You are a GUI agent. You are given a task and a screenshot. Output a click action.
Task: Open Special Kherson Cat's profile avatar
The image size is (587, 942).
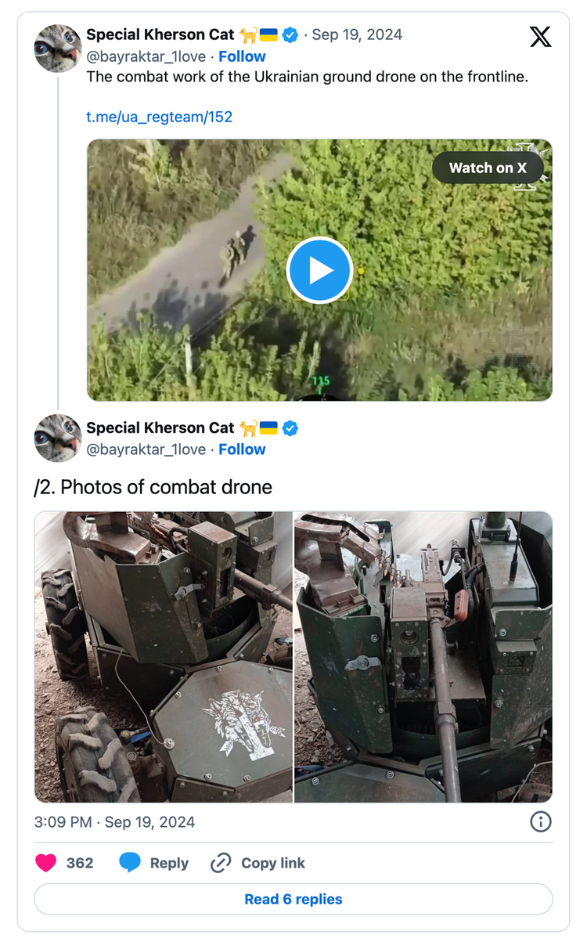pyautogui.click(x=58, y=48)
